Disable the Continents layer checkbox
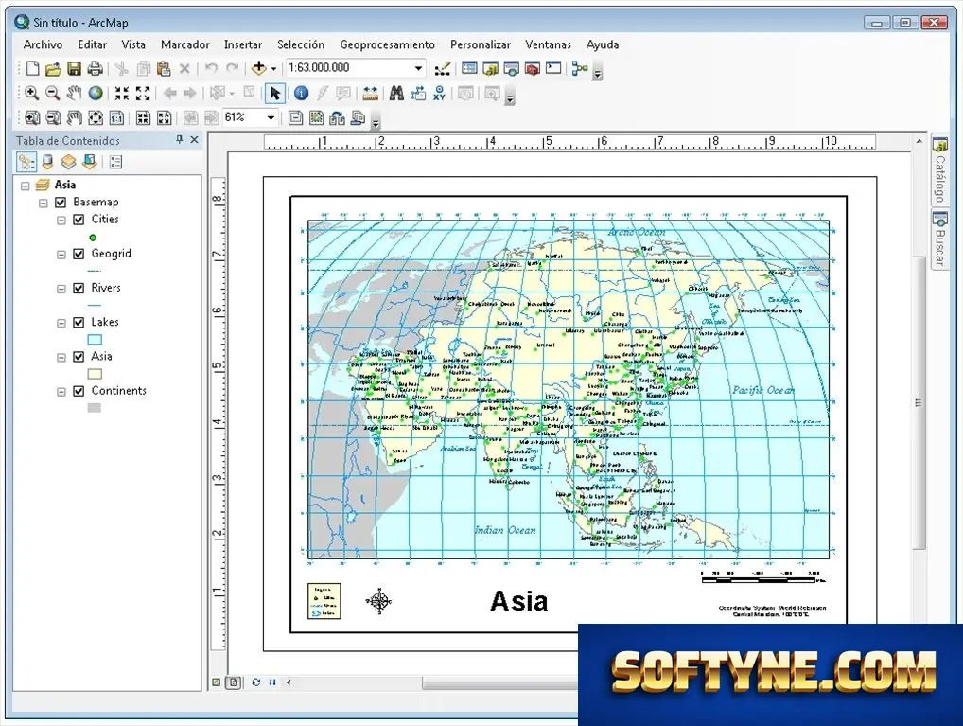Viewport: 963px width, 726px height. [79, 391]
